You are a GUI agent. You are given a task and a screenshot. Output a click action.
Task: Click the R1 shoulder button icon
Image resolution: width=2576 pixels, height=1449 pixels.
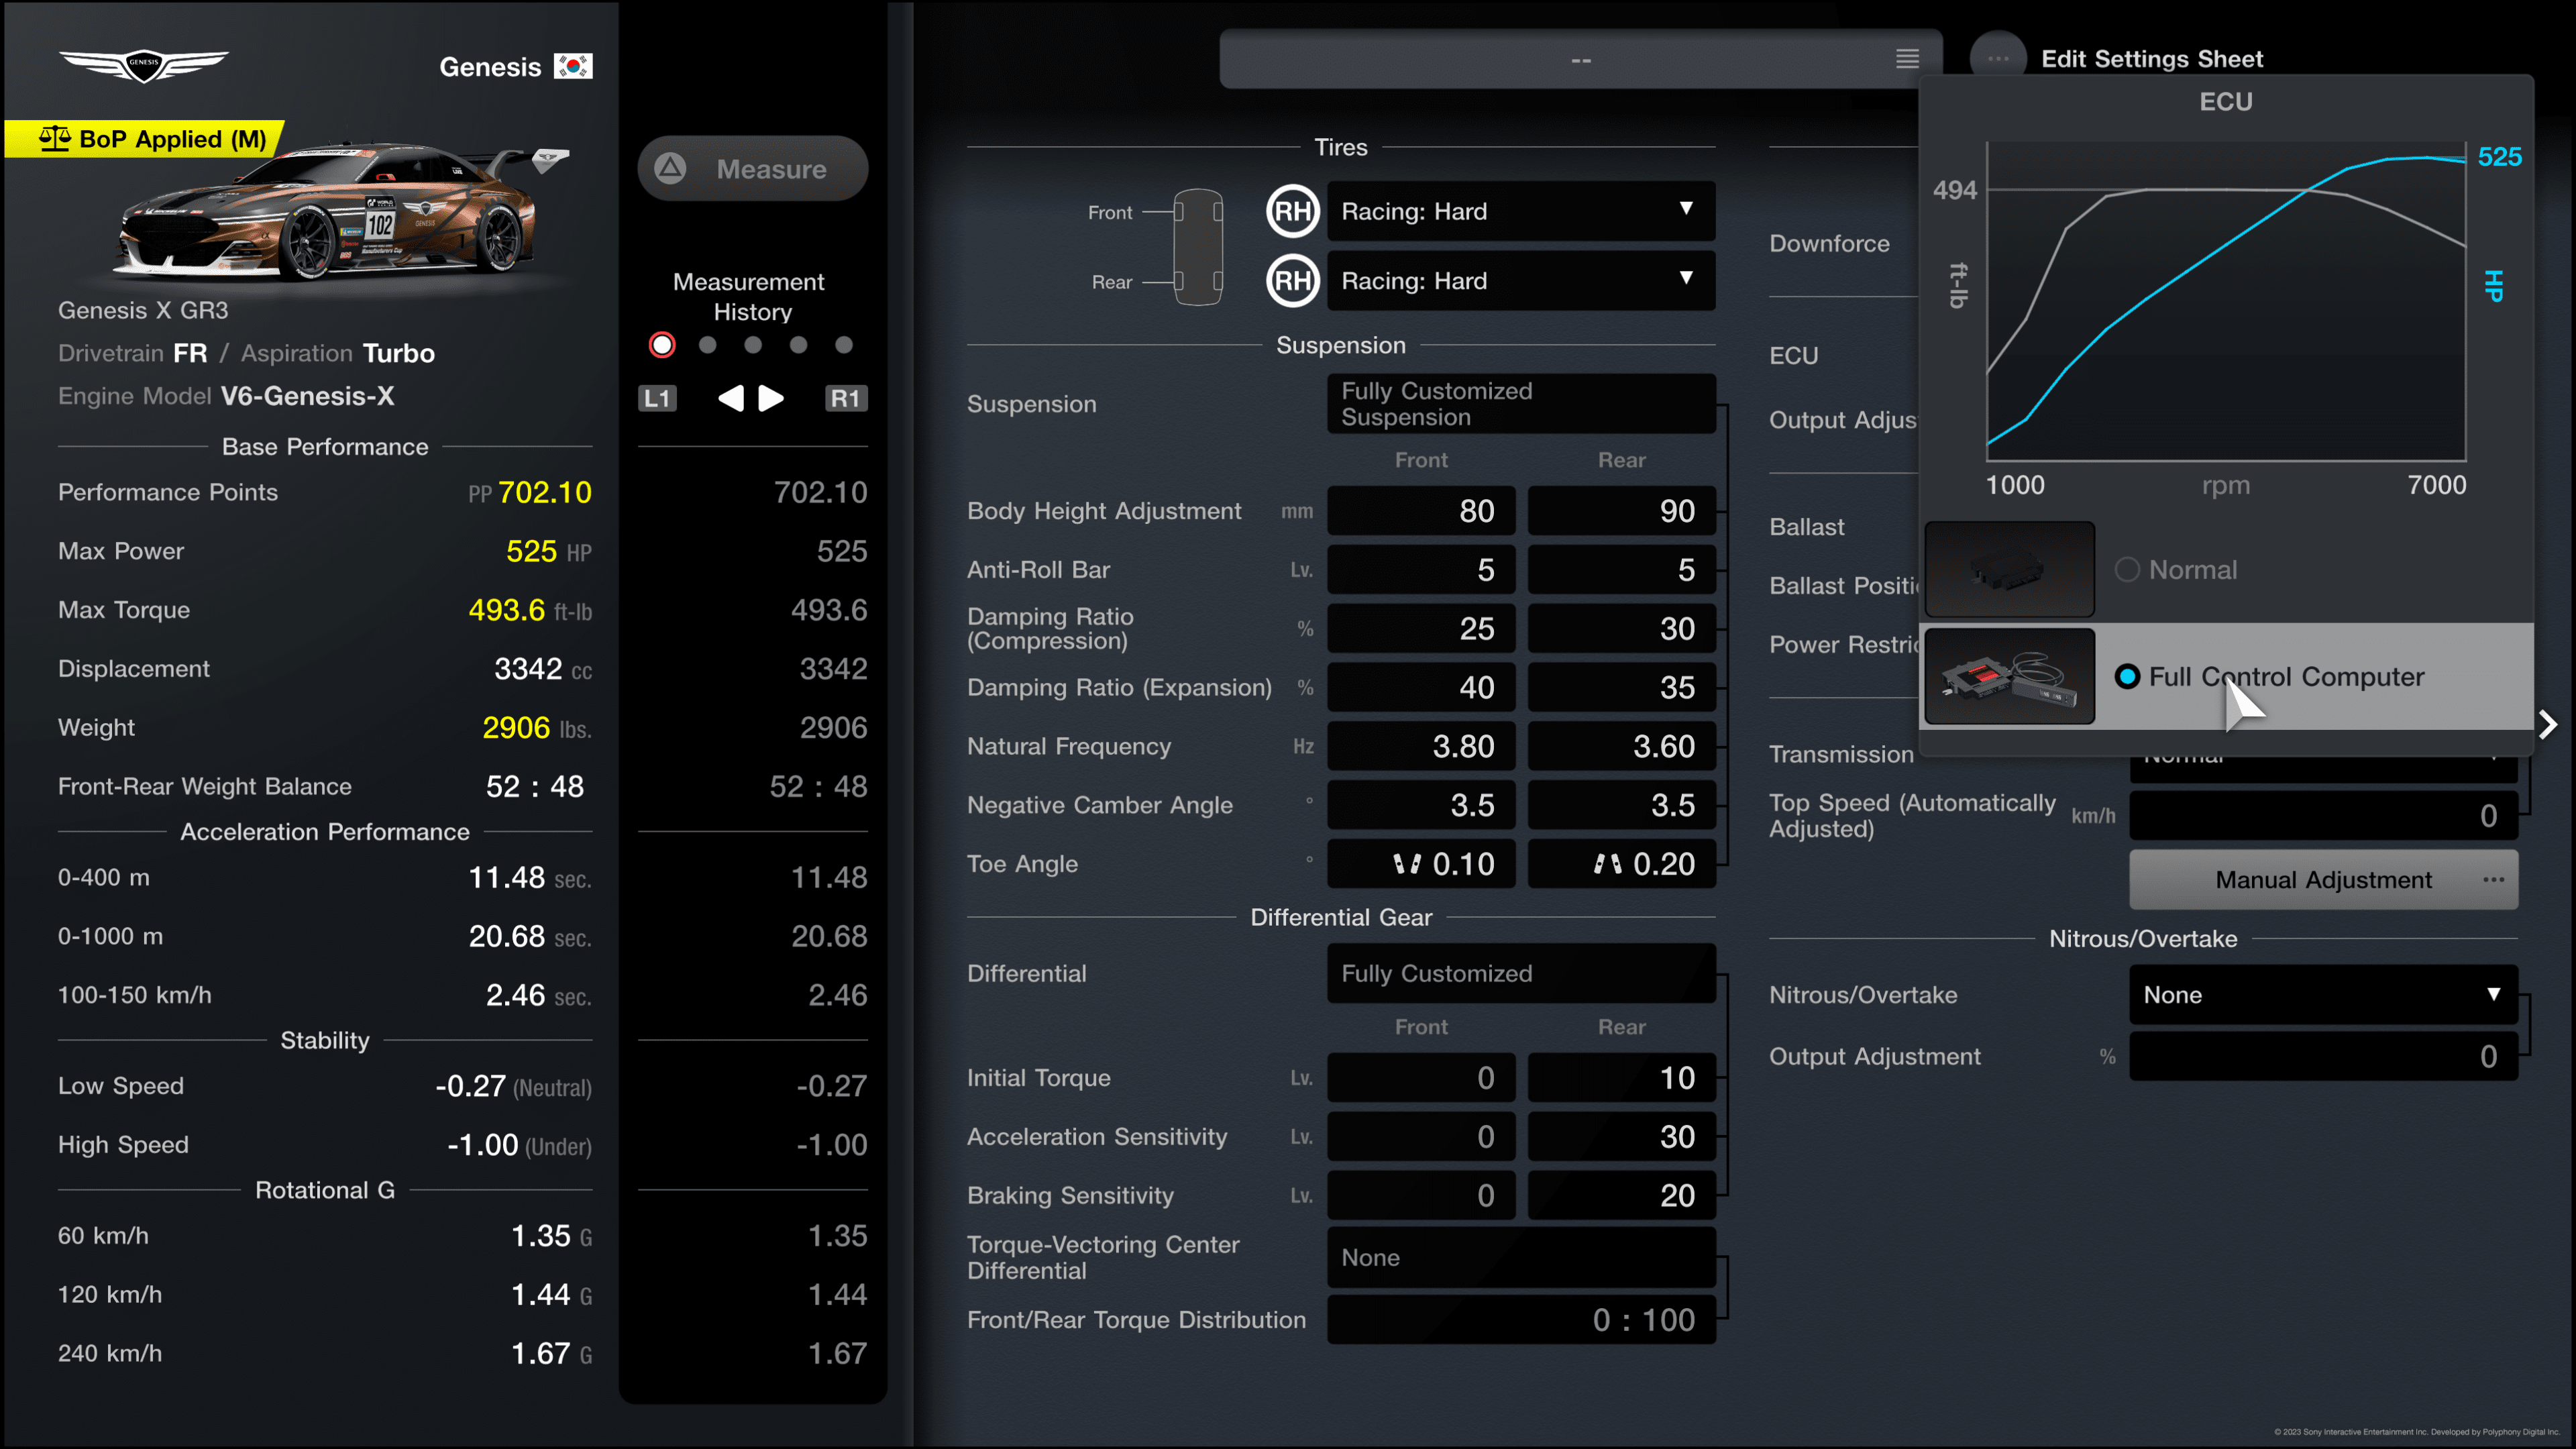(x=845, y=398)
